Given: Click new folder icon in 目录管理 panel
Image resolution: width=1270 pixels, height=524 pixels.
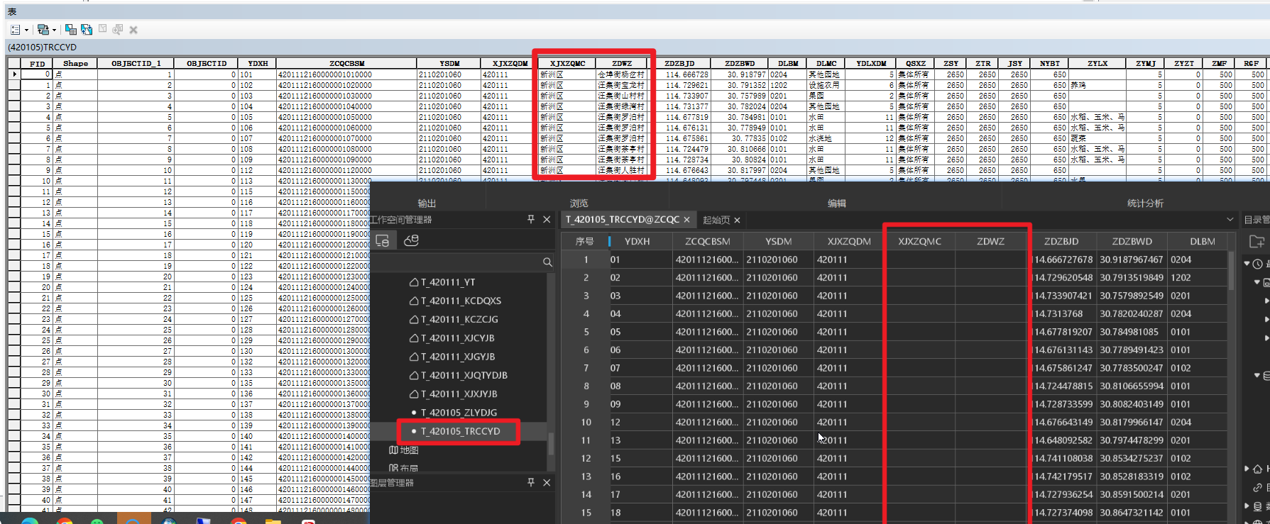Looking at the screenshot, I should click(1257, 241).
